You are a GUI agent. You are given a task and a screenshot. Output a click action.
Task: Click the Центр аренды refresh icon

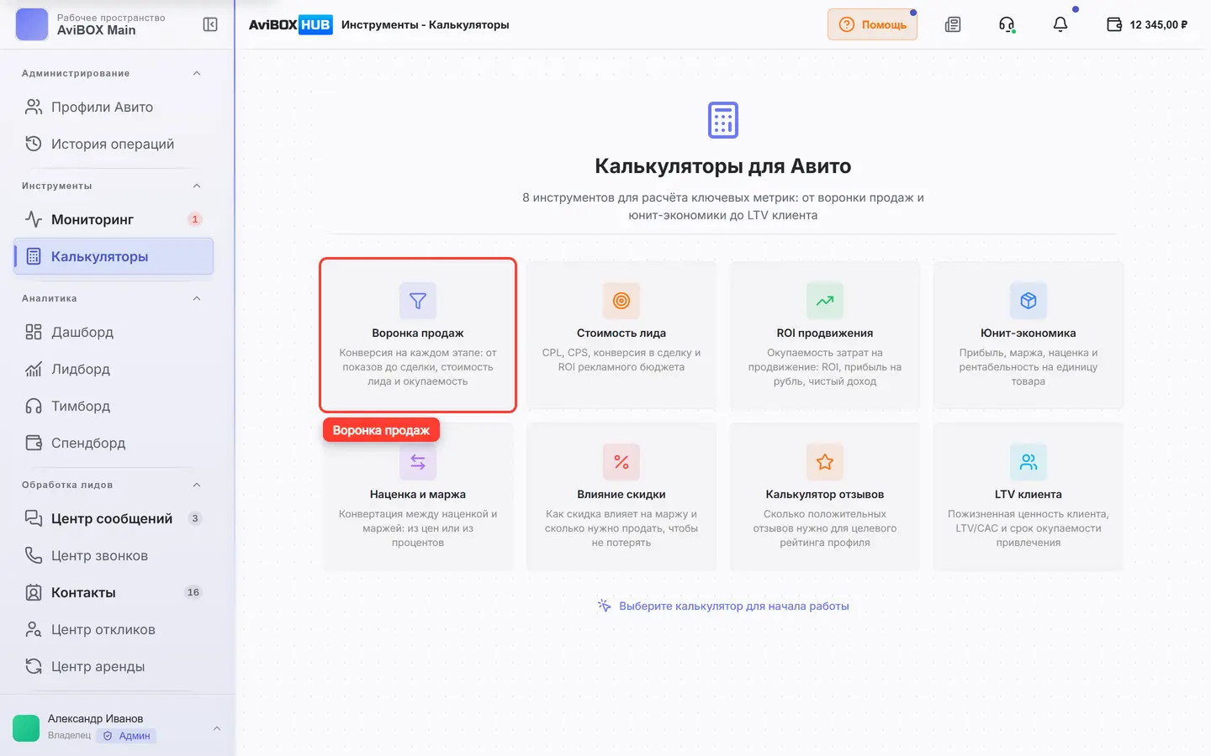34,666
